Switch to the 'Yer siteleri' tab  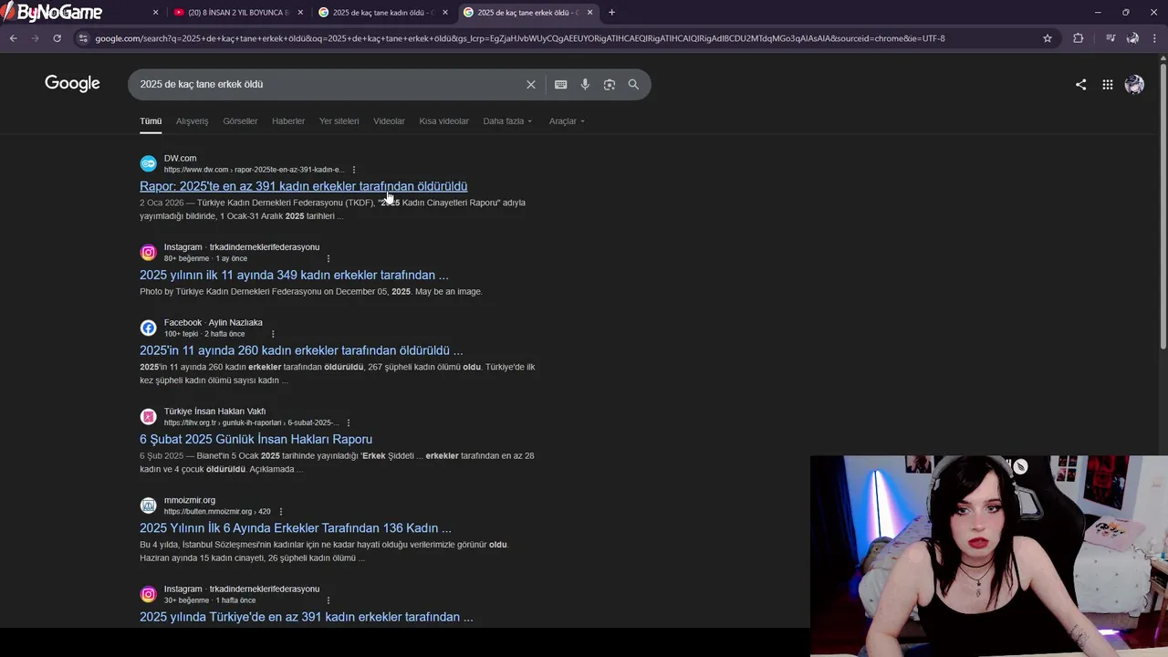coord(339,121)
